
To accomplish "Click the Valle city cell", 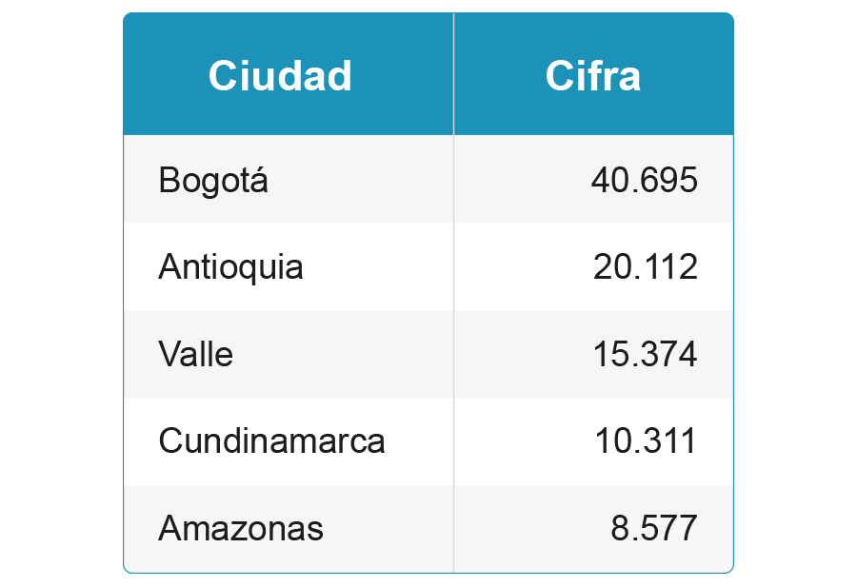I will pos(196,355).
